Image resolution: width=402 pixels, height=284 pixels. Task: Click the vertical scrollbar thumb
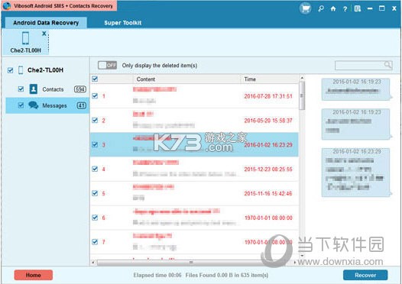tap(302, 95)
